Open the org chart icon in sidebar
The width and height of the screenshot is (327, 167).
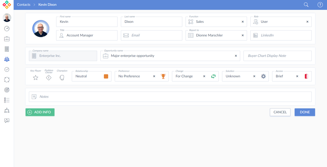(7, 110)
